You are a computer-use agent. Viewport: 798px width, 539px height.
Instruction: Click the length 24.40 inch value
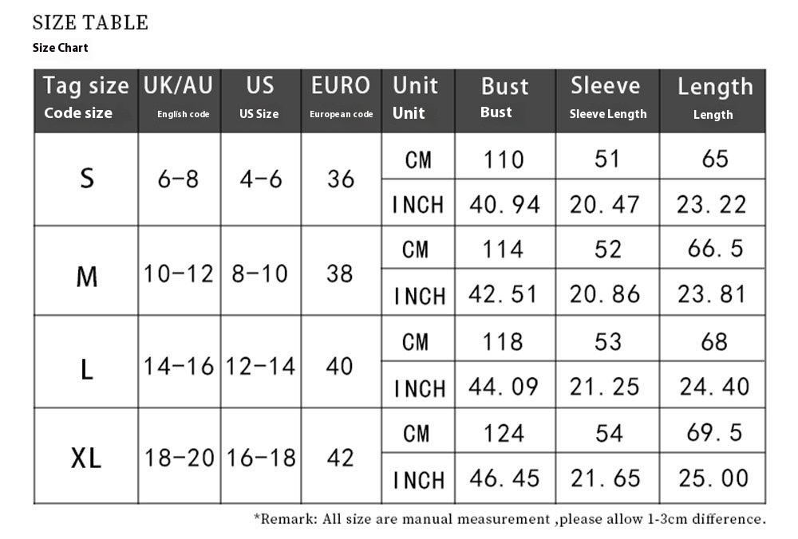pyautogui.click(x=713, y=385)
